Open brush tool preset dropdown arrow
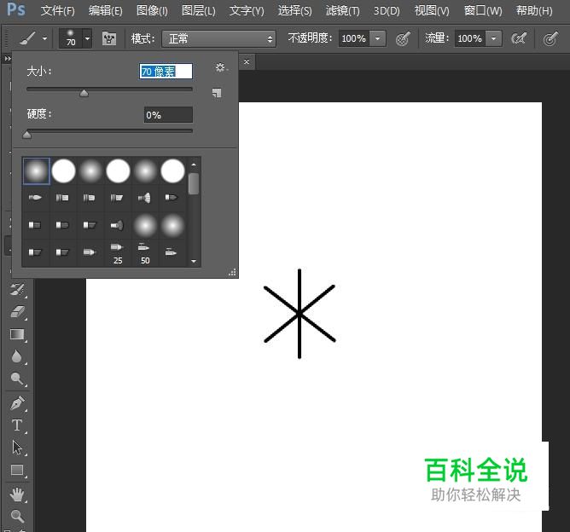Image resolution: width=570 pixels, height=532 pixels. coord(44,38)
